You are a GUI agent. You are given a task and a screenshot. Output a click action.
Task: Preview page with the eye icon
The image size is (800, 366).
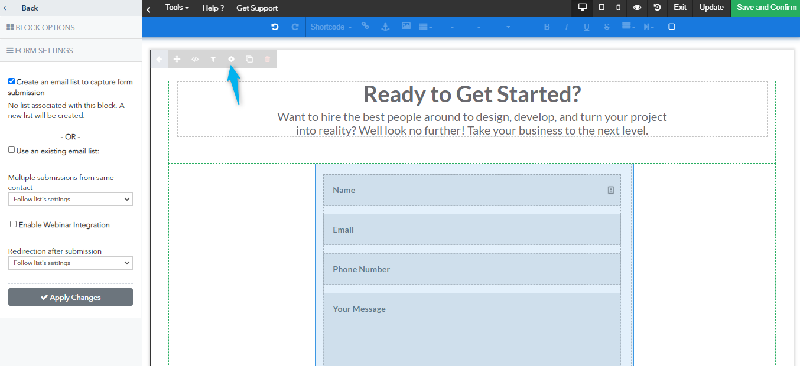pos(637,8)
